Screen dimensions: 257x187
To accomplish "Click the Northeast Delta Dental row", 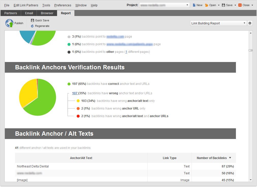I will pos(125,166).
